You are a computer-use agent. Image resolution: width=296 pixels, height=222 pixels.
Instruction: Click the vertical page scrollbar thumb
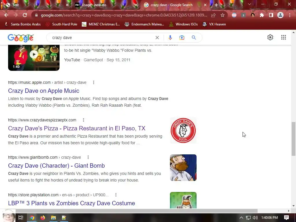tap(293, 139)
